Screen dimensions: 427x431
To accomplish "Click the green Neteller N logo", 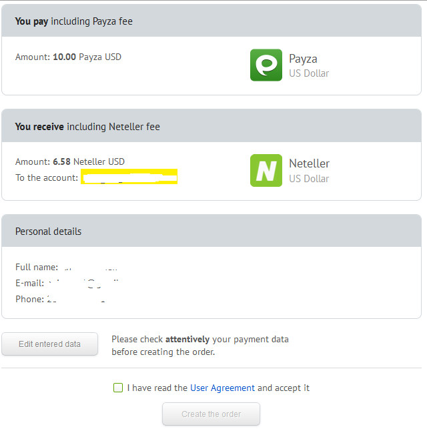I will 266,170.
